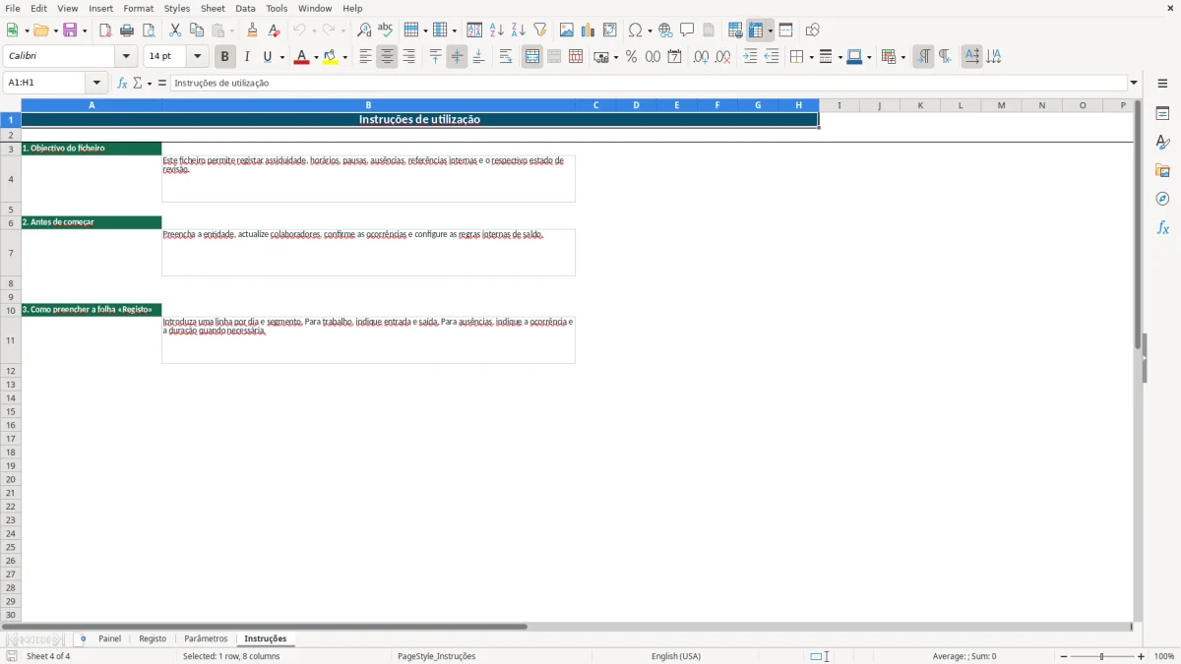
Task: Format as percent
Action: point(632,57)
